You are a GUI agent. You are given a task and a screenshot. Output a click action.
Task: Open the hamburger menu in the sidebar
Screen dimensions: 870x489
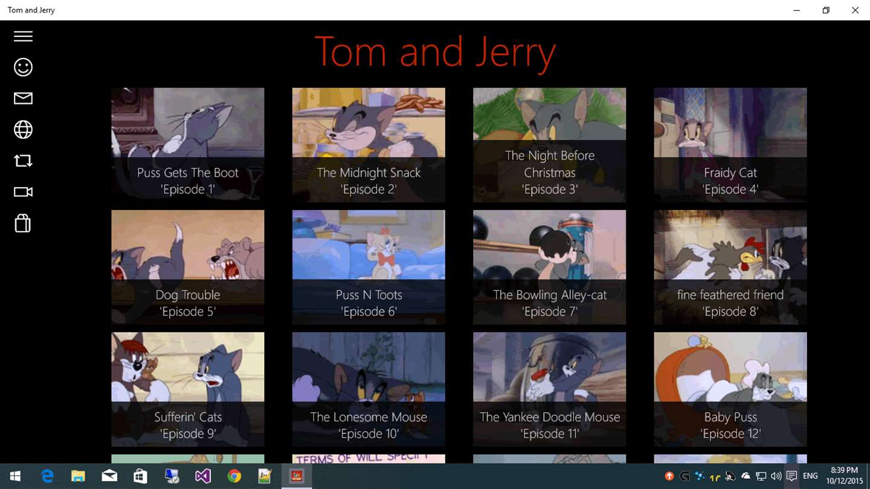point(23,37)
